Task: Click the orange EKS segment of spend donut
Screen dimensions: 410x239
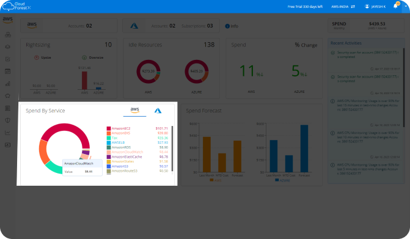Action: 43,152
